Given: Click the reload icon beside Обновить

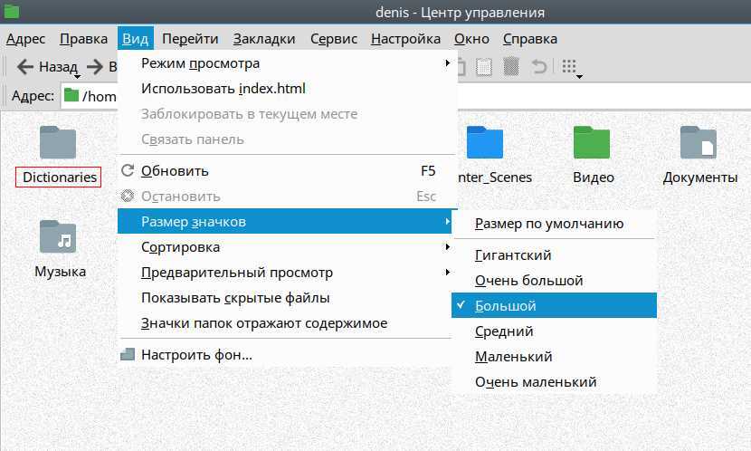Looking at the screenshot, I should 128,170.
